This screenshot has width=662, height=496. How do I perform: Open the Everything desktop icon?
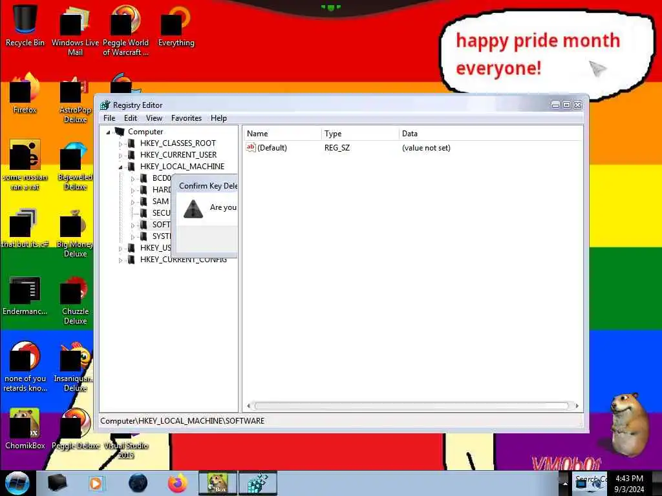[176, 25]
